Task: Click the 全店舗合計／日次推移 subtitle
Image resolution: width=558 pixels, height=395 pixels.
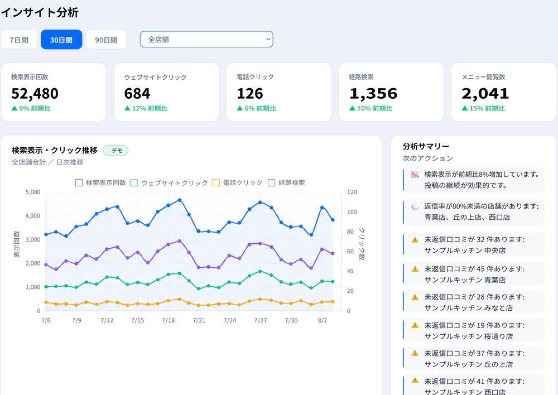Action: coord(47,162)
